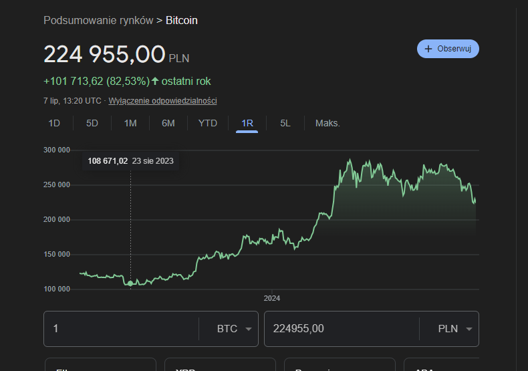The image size is (528, 371).
Task: Click the chart data point marker for 23 sie 2023
Action: pyautogui.click(x=130, y=283)
